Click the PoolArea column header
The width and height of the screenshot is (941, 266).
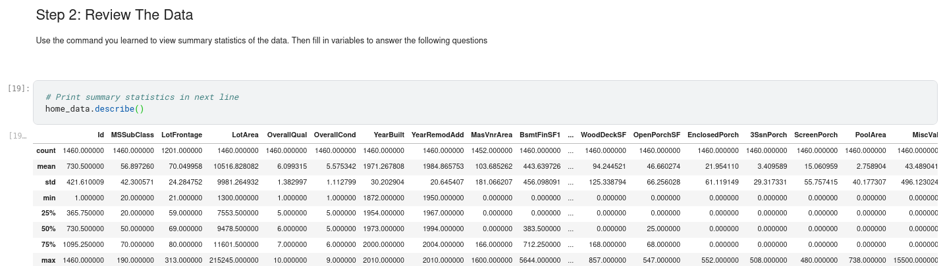pos(870,135)
